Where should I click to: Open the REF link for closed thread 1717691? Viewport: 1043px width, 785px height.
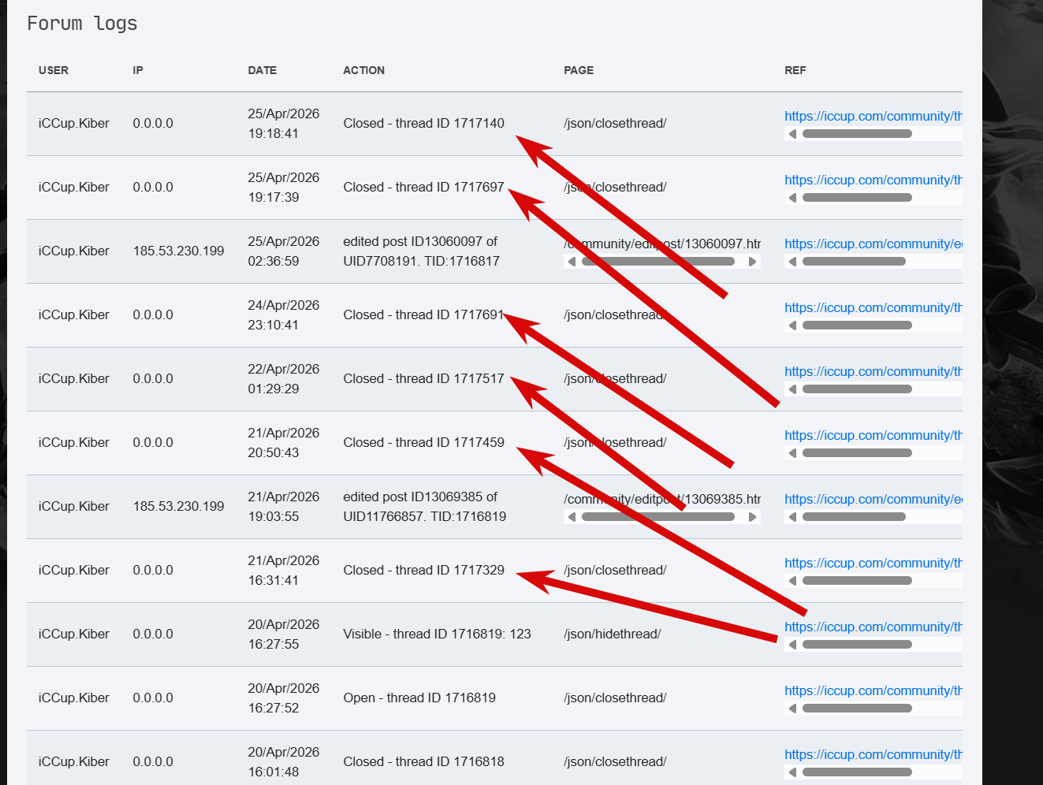874,307
